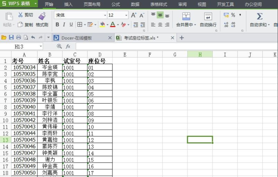Redo the last undone action
Screen dimensions: 278x177
(x=41, y=37)
